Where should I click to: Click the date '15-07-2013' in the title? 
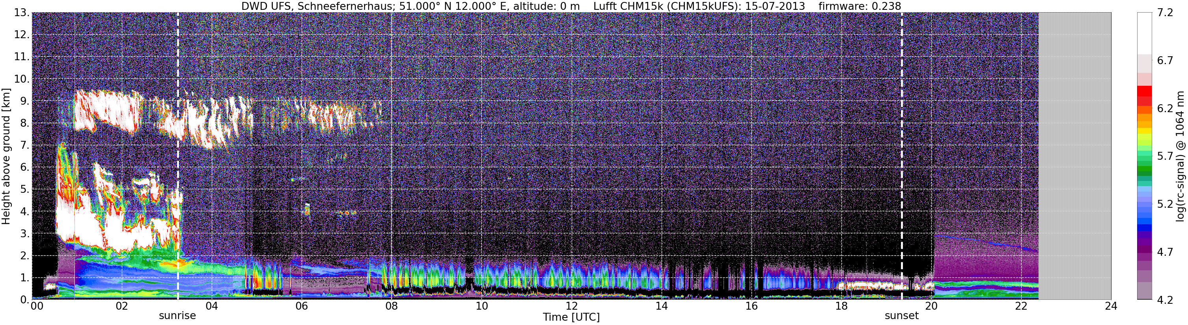pos(775,6)
